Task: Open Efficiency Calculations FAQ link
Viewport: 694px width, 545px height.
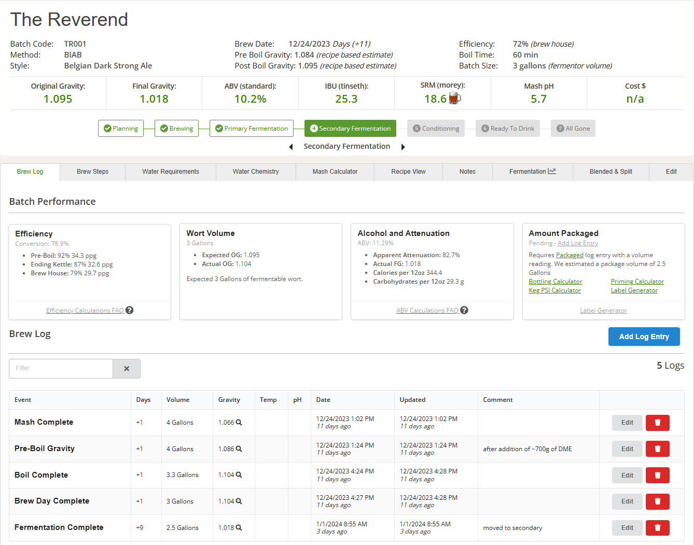Action: click(85, 311)
